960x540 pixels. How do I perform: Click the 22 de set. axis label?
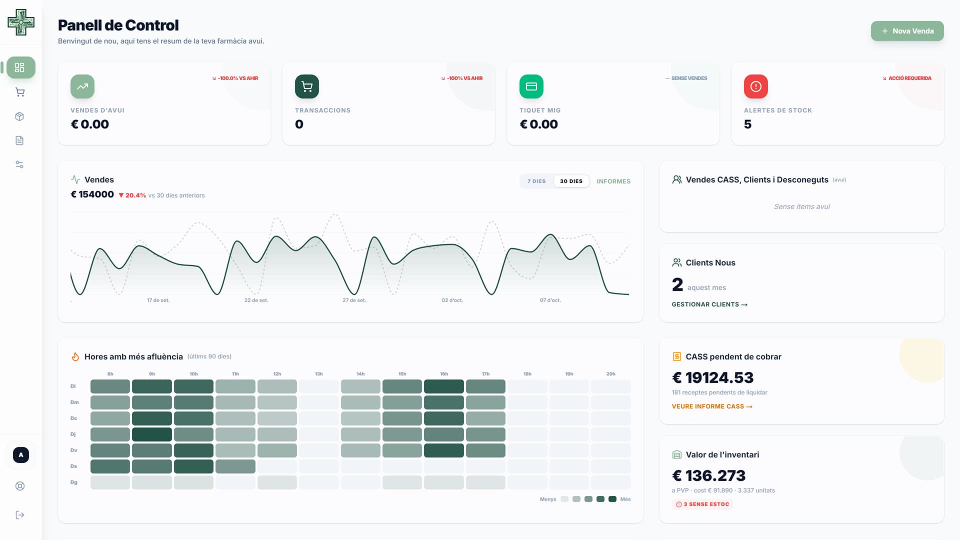(256, 300)
